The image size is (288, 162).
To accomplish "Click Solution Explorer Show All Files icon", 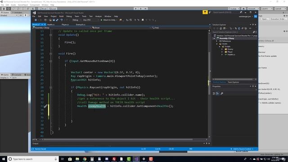I will 246,28.
